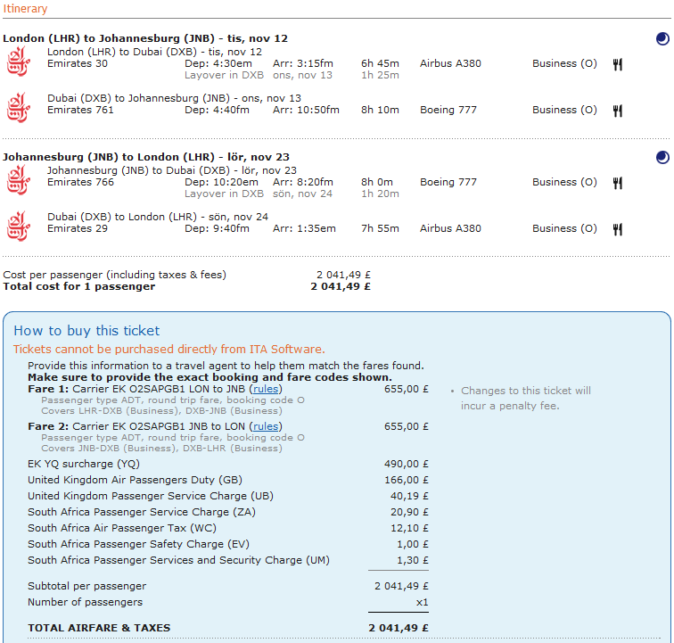
Task: Open the rules link for Fare 2
Action: (x=266, y=426)
